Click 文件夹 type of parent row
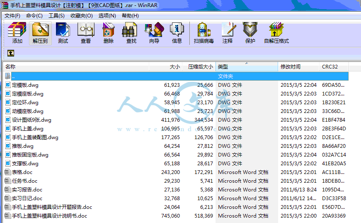The width and height of the screenshot is (361, 223). tap(225, 76)
